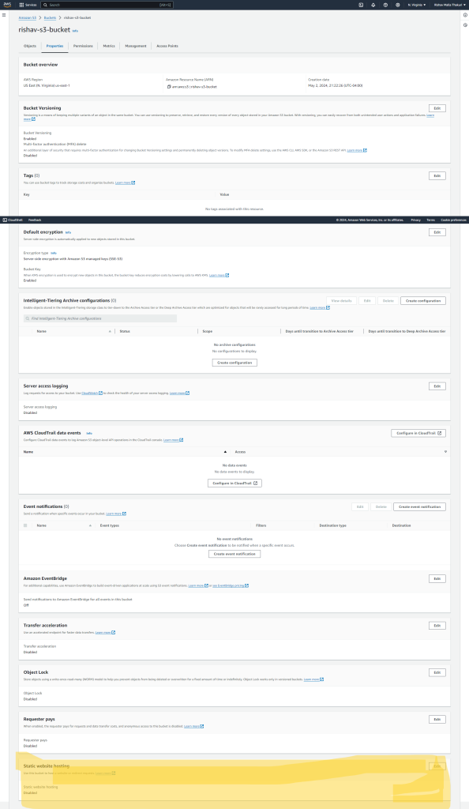
Task: Edit Server access logging
Action: click(437, 386)
